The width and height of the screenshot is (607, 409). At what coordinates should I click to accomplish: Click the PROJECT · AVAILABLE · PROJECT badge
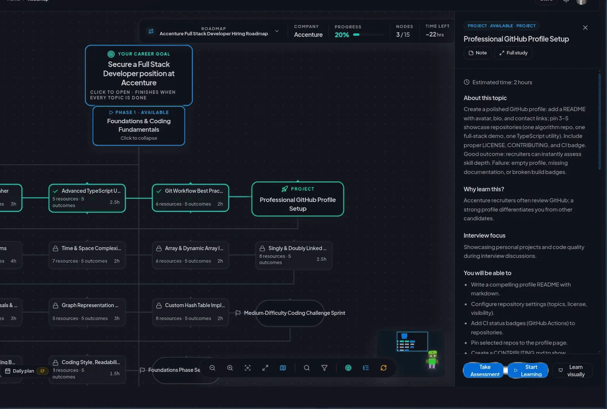point(502,26)
